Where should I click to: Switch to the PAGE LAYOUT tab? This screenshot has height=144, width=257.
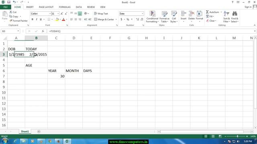click(x=46, y=7)
